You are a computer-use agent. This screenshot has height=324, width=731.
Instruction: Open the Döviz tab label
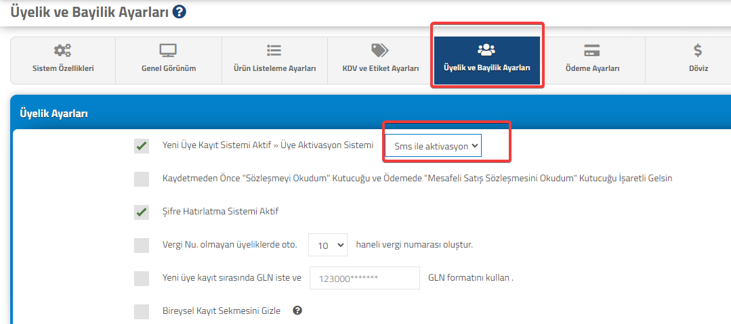click(698, 68)
